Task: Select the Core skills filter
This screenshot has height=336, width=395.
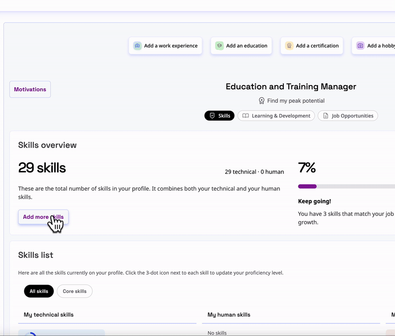Action: coord(75,291)
